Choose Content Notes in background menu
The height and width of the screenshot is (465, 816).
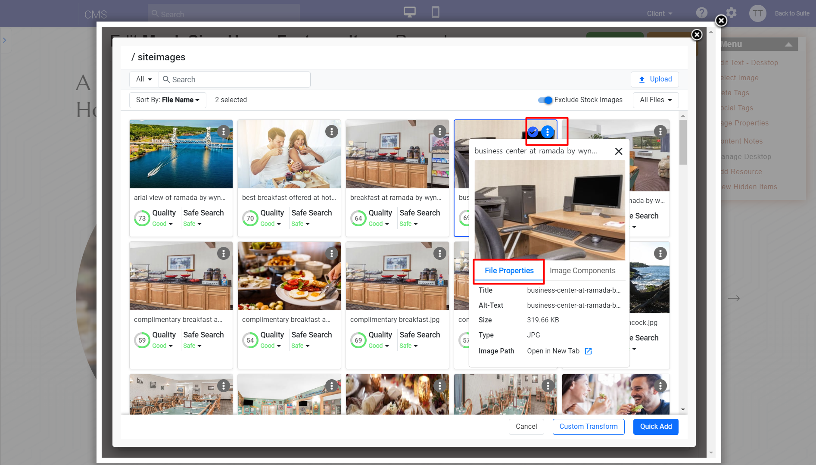(x=742, y=141)
